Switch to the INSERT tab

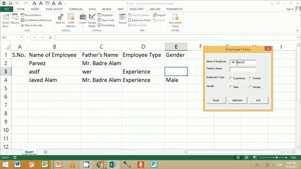[x=35, y=9]
